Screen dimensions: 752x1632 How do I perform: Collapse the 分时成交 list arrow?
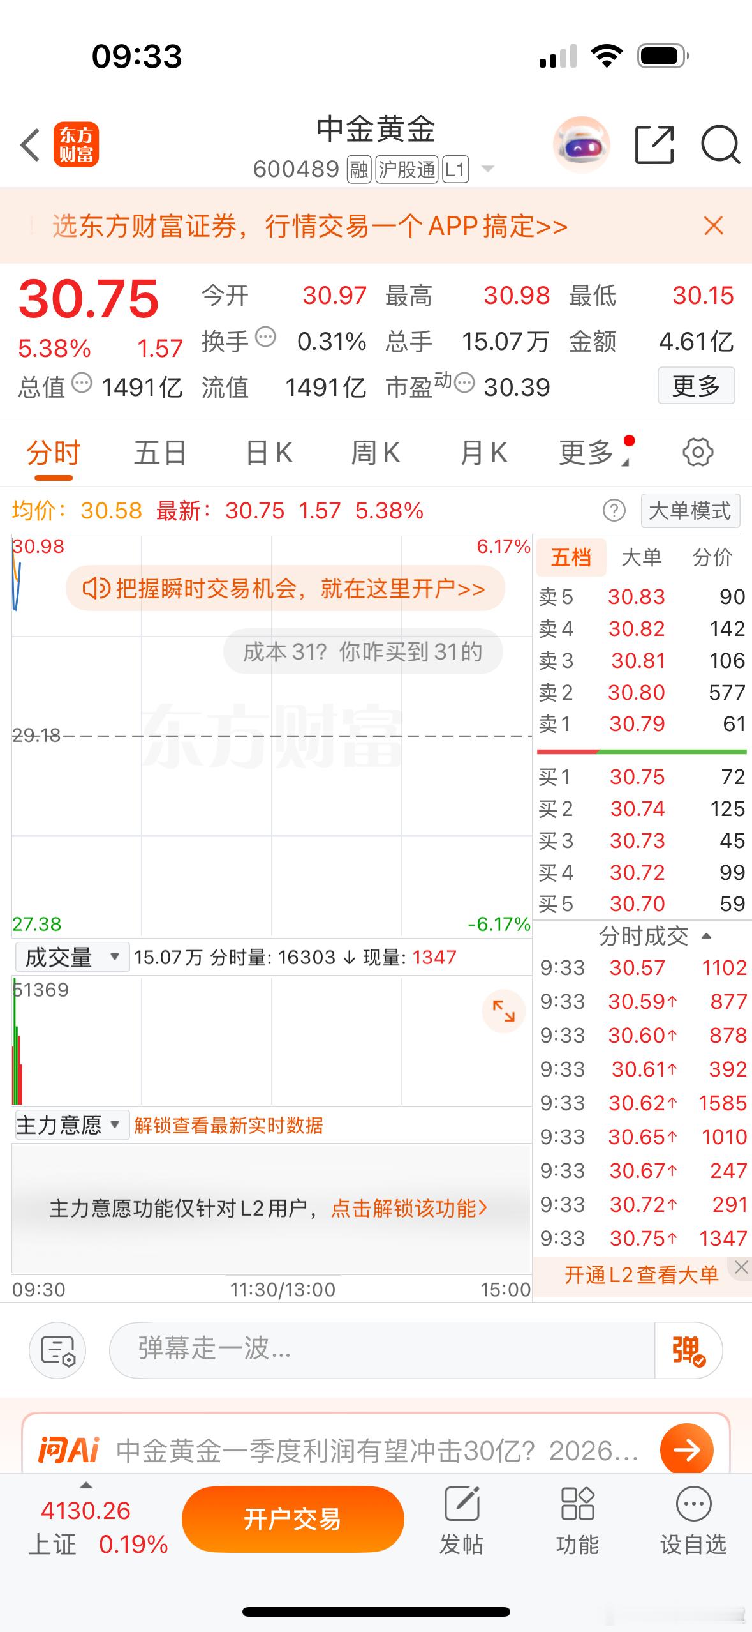point(706,936)
